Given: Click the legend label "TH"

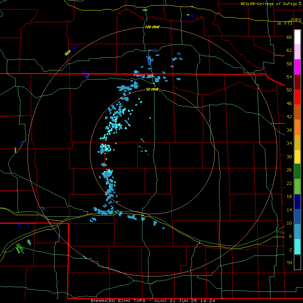Looking at the screenshot, I should 289,263.
